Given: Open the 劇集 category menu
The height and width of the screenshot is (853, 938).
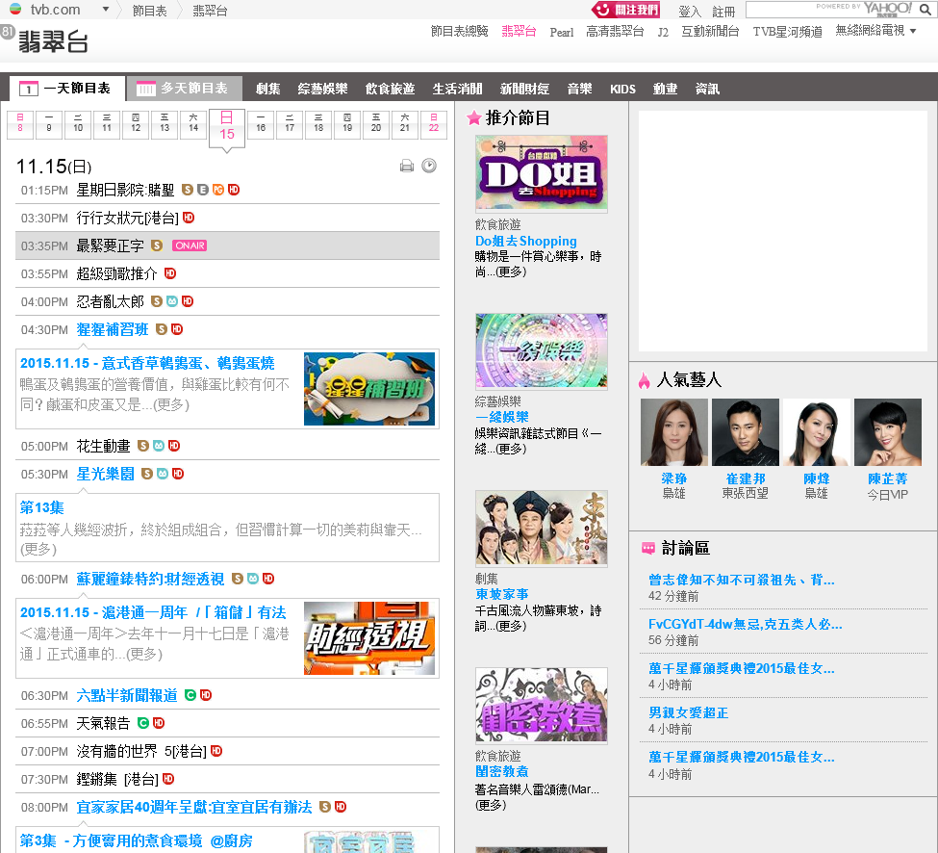Looking at the screenshot, I should (268, 90).
